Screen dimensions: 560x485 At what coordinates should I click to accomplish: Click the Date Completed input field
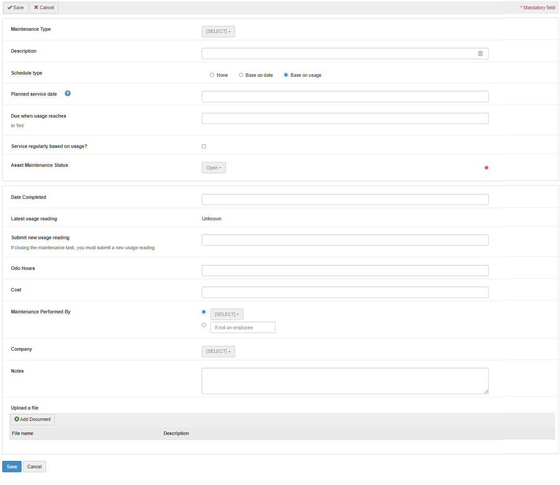point(345,200)
